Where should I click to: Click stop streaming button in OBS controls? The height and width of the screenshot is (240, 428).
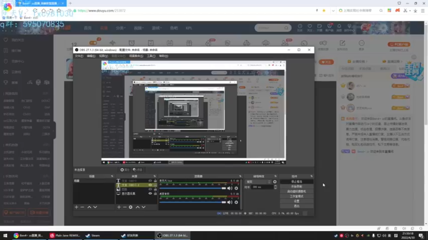click(x=296, y=181)
